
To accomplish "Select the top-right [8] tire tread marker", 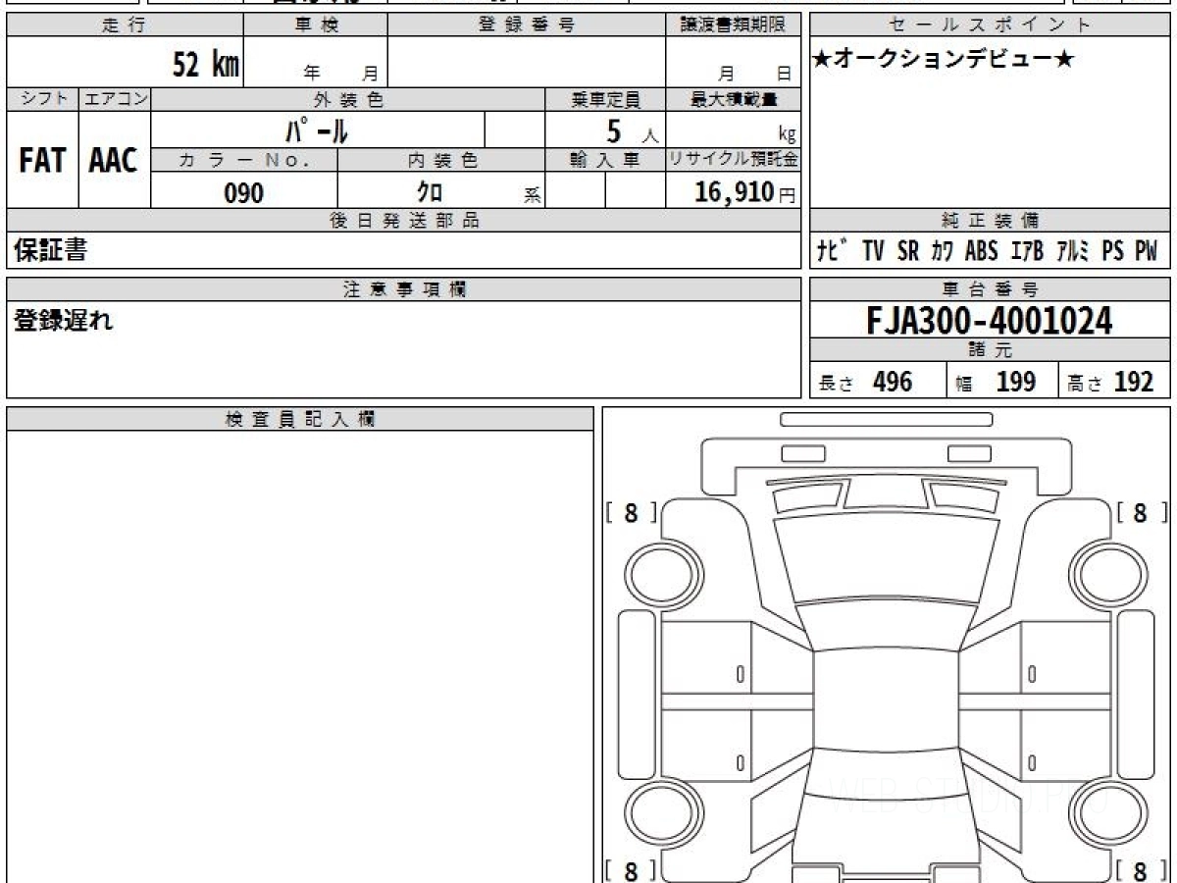I will tap(1142, 512).
